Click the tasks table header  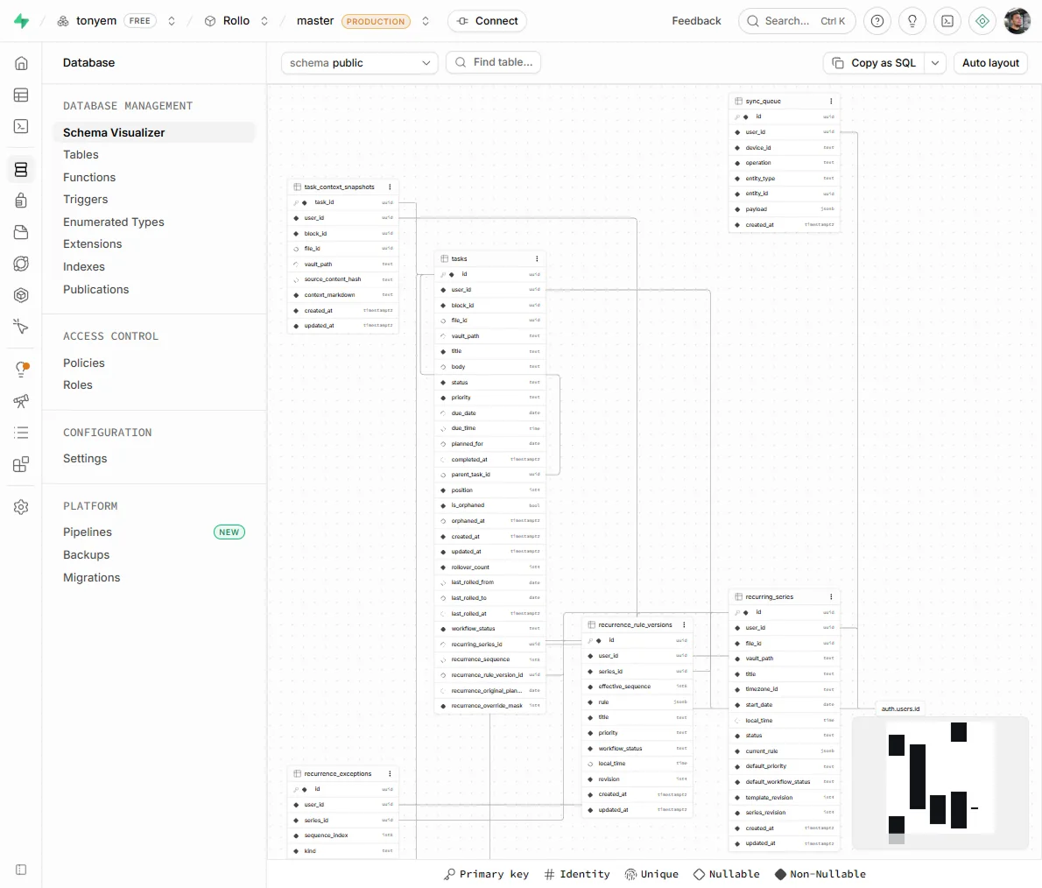pos(489,258)
